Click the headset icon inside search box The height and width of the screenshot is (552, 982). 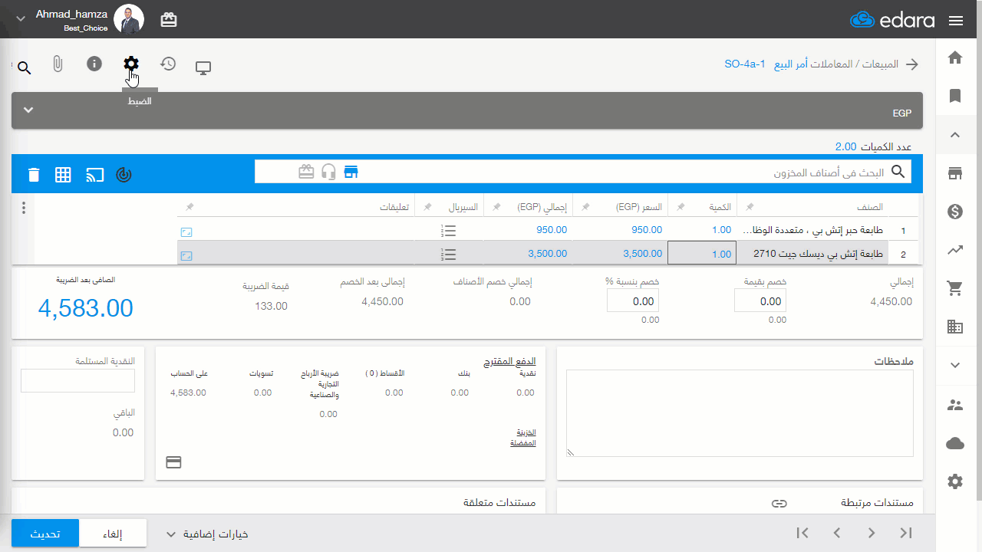(x=329, y=172)
